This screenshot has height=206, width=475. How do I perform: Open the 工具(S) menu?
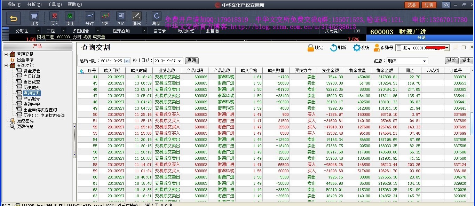[x=55, y=5]
